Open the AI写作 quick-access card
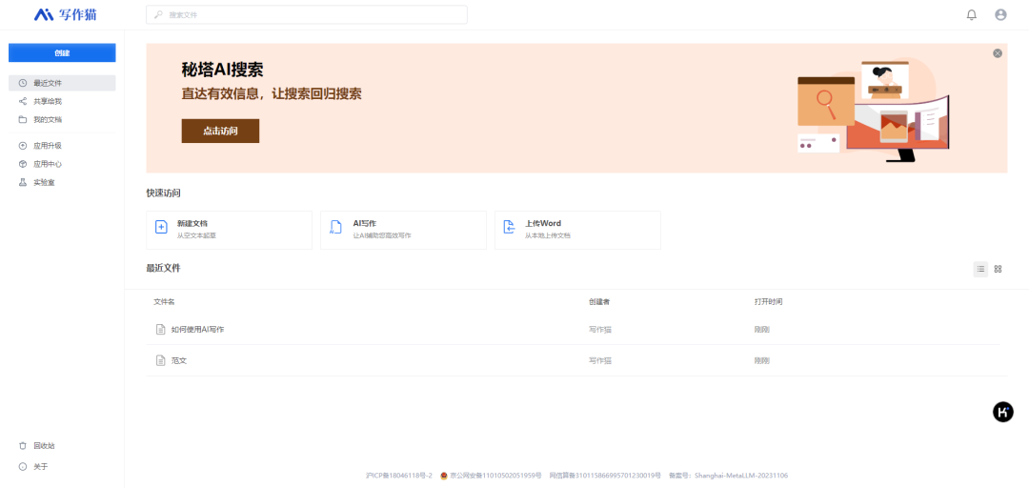This screenshot has width=1029, height=488. (x=403, y=230)
